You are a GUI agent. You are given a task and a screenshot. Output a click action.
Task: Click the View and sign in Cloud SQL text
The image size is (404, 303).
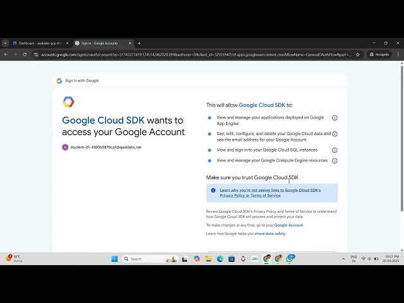click(267, 150)
